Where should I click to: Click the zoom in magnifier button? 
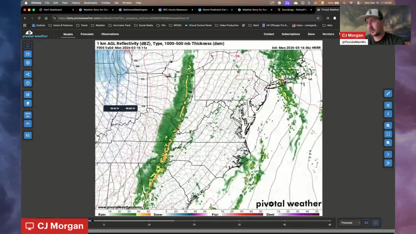click(388, 125)
